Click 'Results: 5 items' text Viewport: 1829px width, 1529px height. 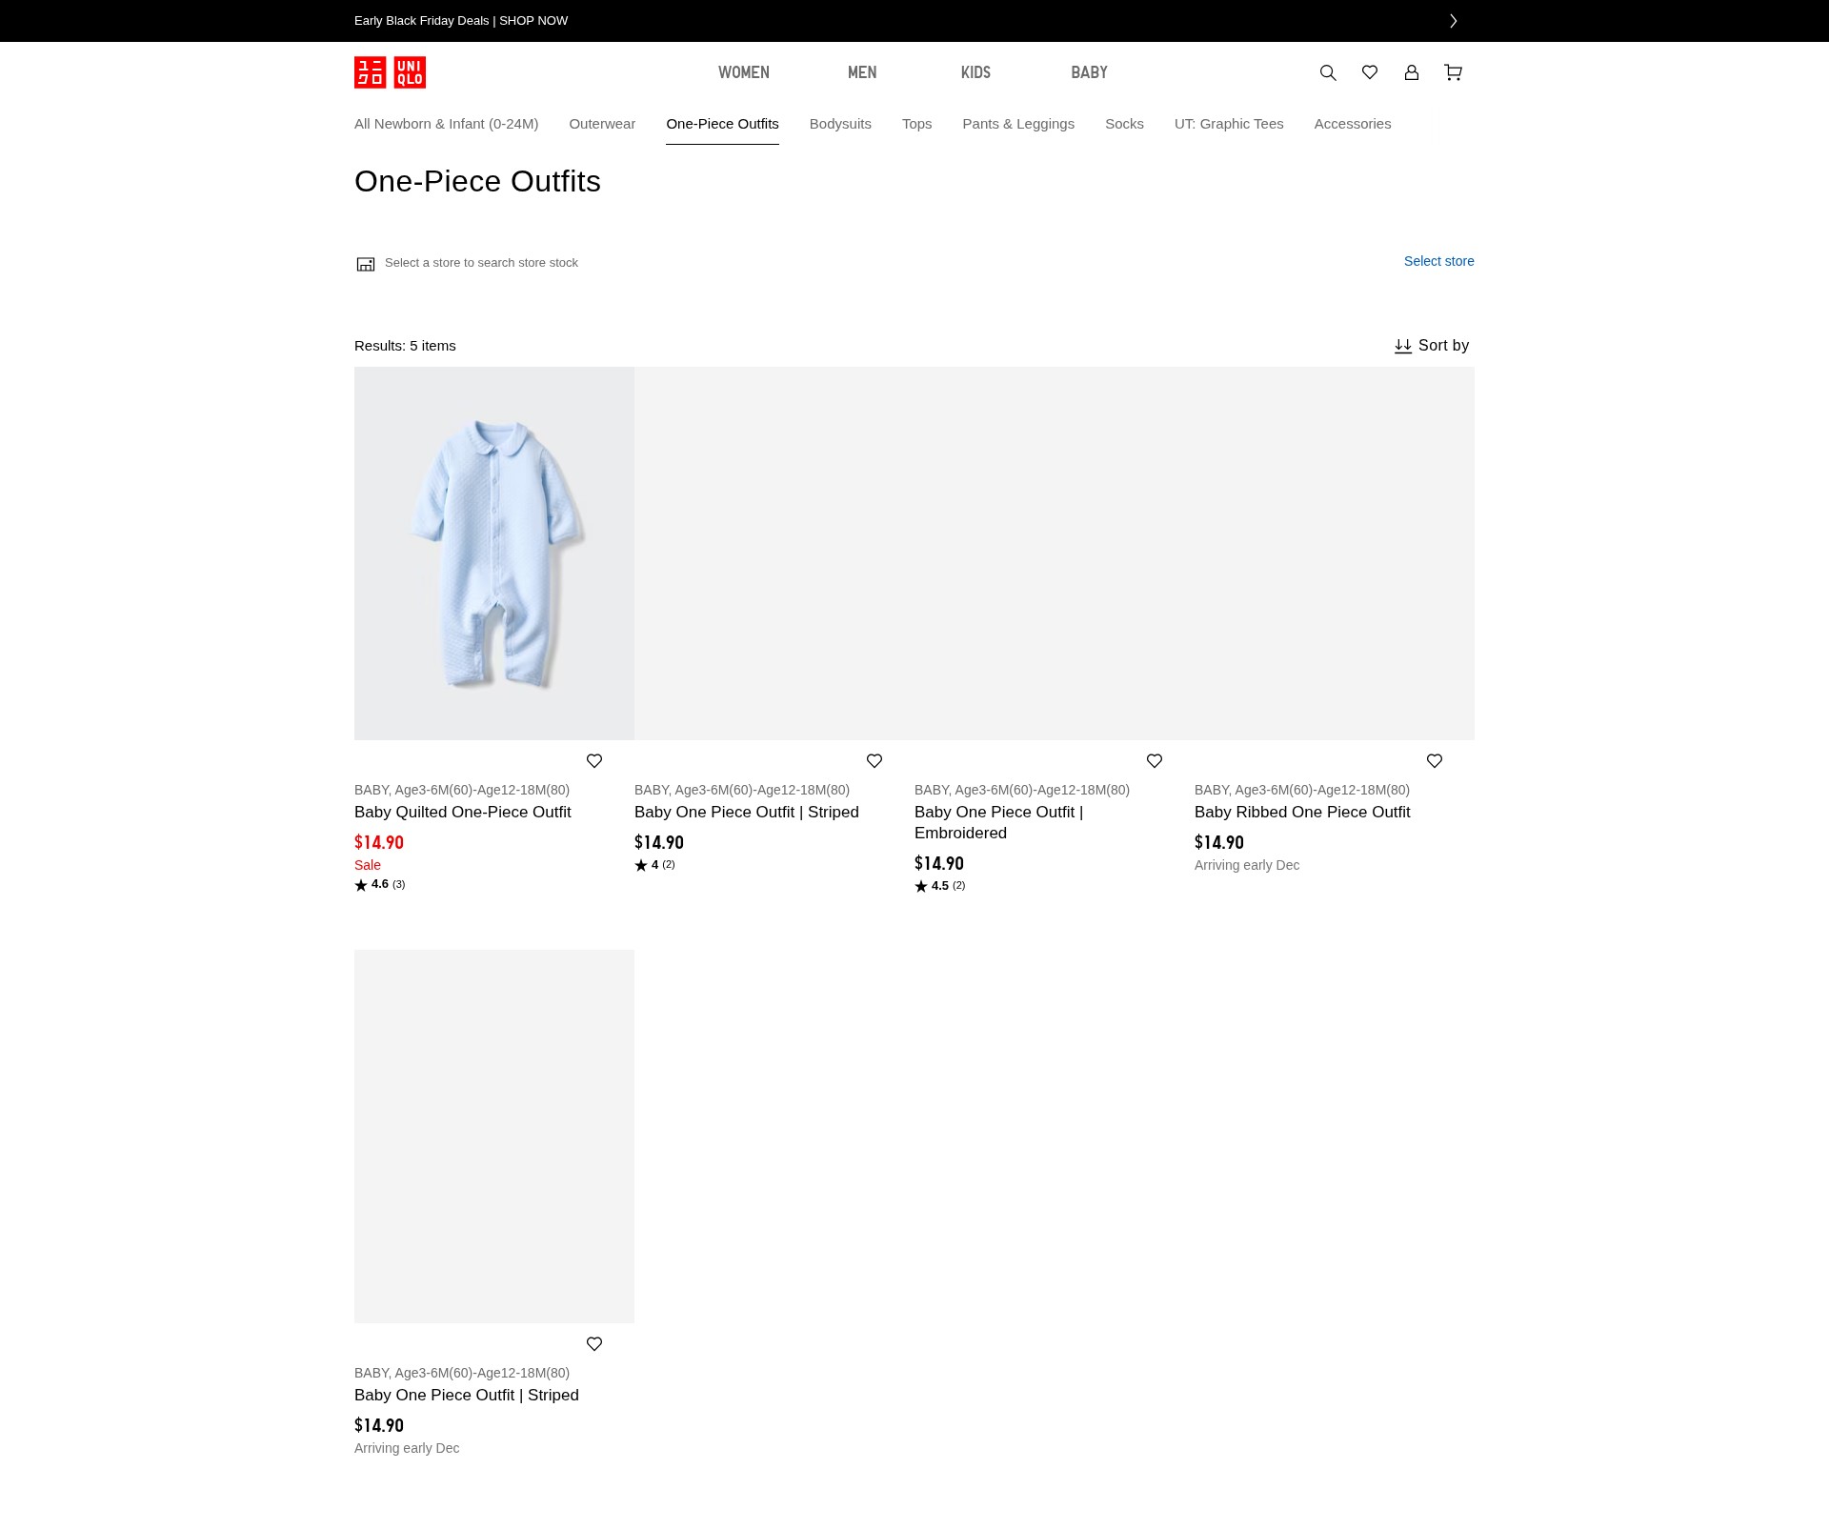[405, 346]
